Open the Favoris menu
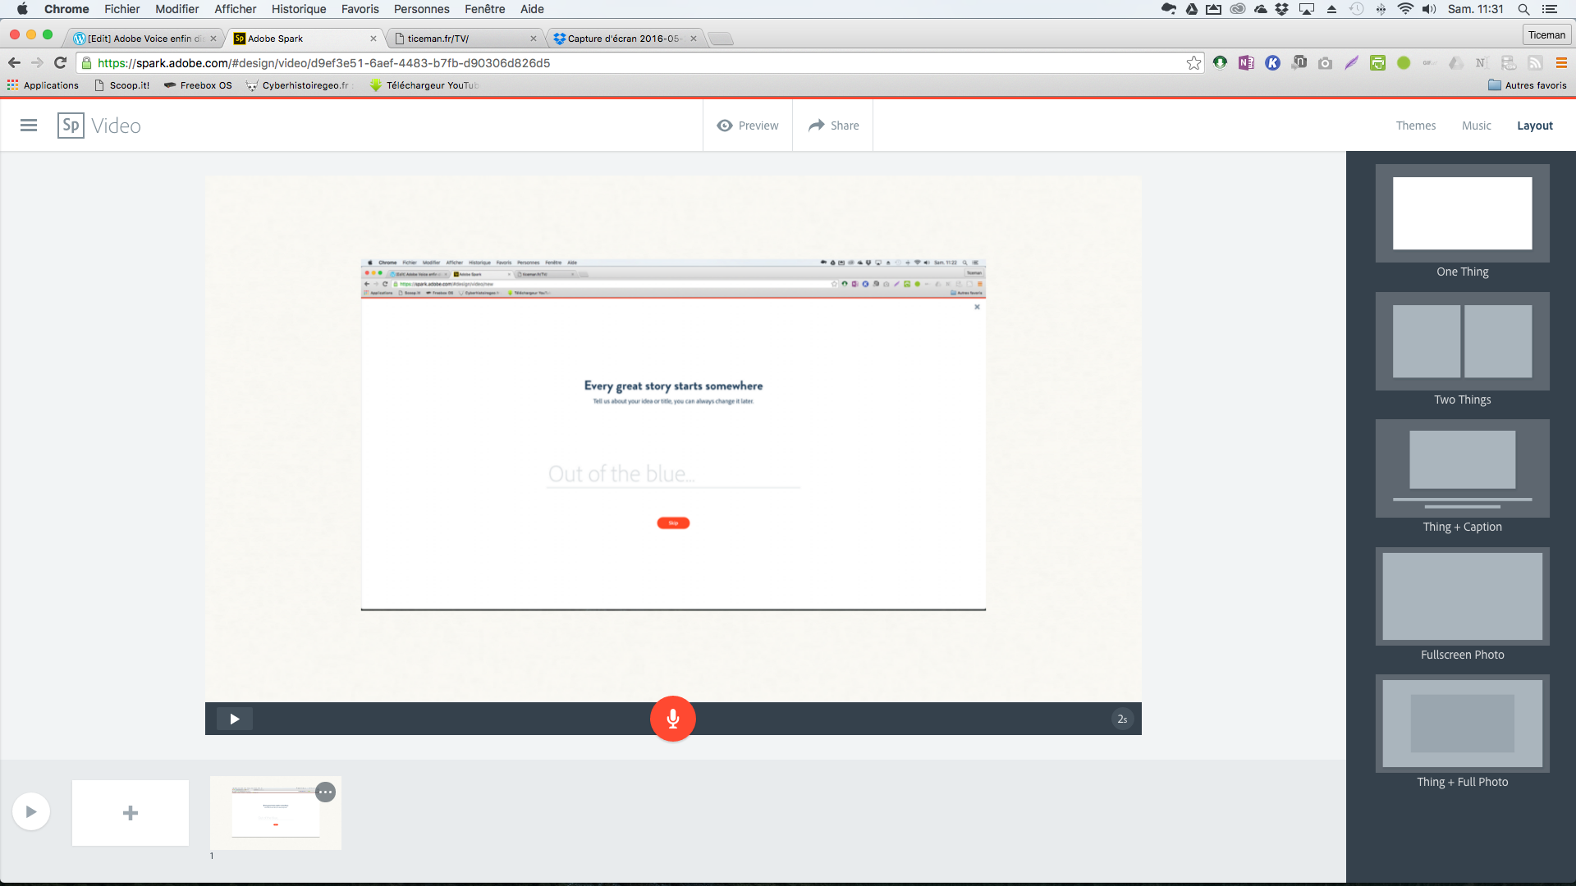Screen dimensions: 1576x886 [x=360, y=9]
